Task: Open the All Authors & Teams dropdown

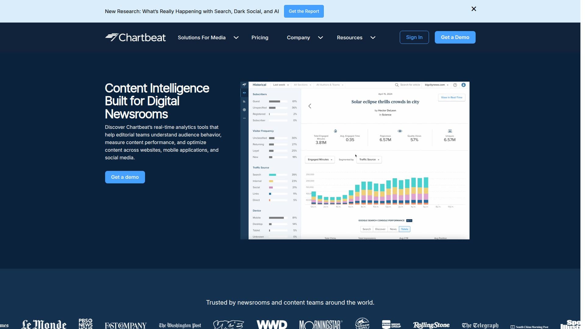Action: [330, 85]
